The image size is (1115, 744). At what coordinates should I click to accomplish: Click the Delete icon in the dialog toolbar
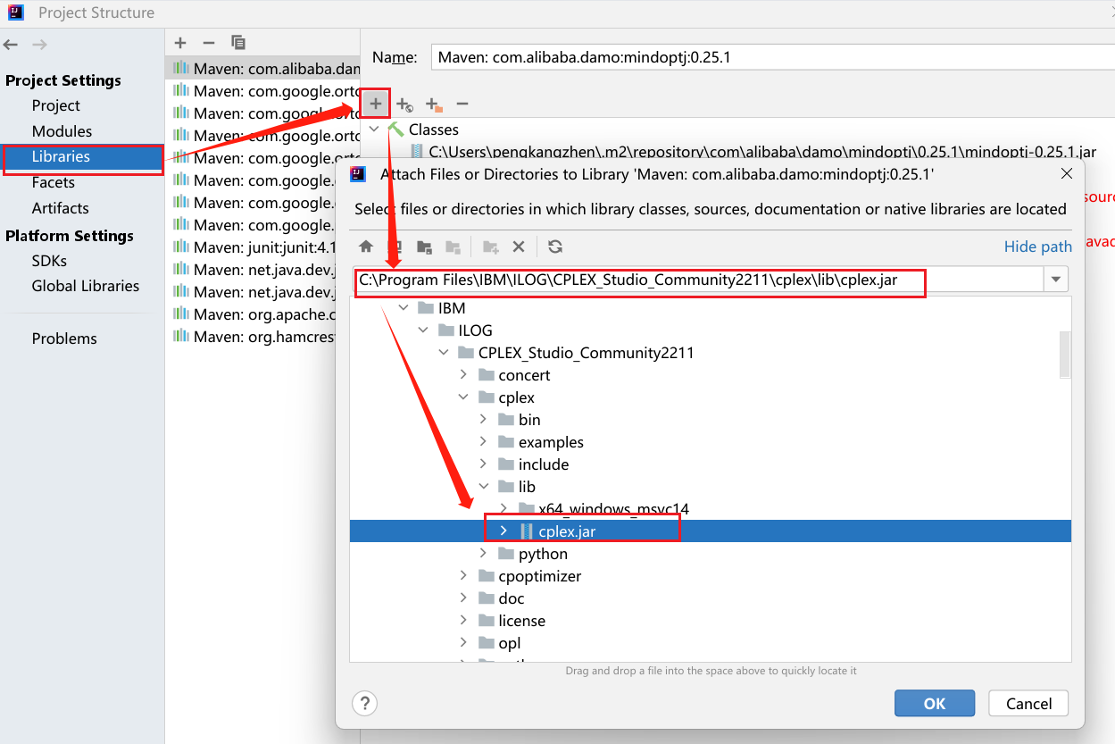click(x=519, y=246)
